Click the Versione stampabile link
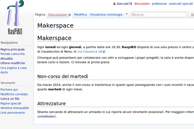Viewport: 194px width, 129px height. click(15, 108)
